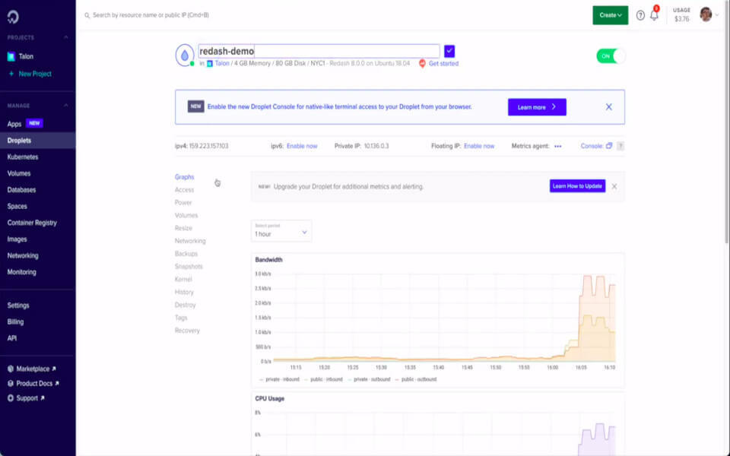This screenshot has height=456, width=730.
Task: Toggle the droplet power ON switch
Action: pyautogui.click(x=611, y=55)
